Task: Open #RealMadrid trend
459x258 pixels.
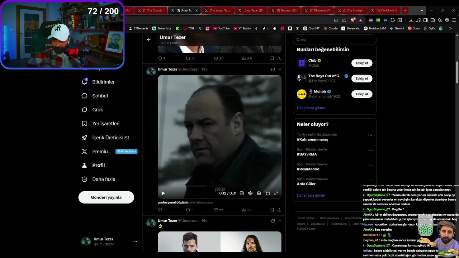Action: (x=308, y=169)
